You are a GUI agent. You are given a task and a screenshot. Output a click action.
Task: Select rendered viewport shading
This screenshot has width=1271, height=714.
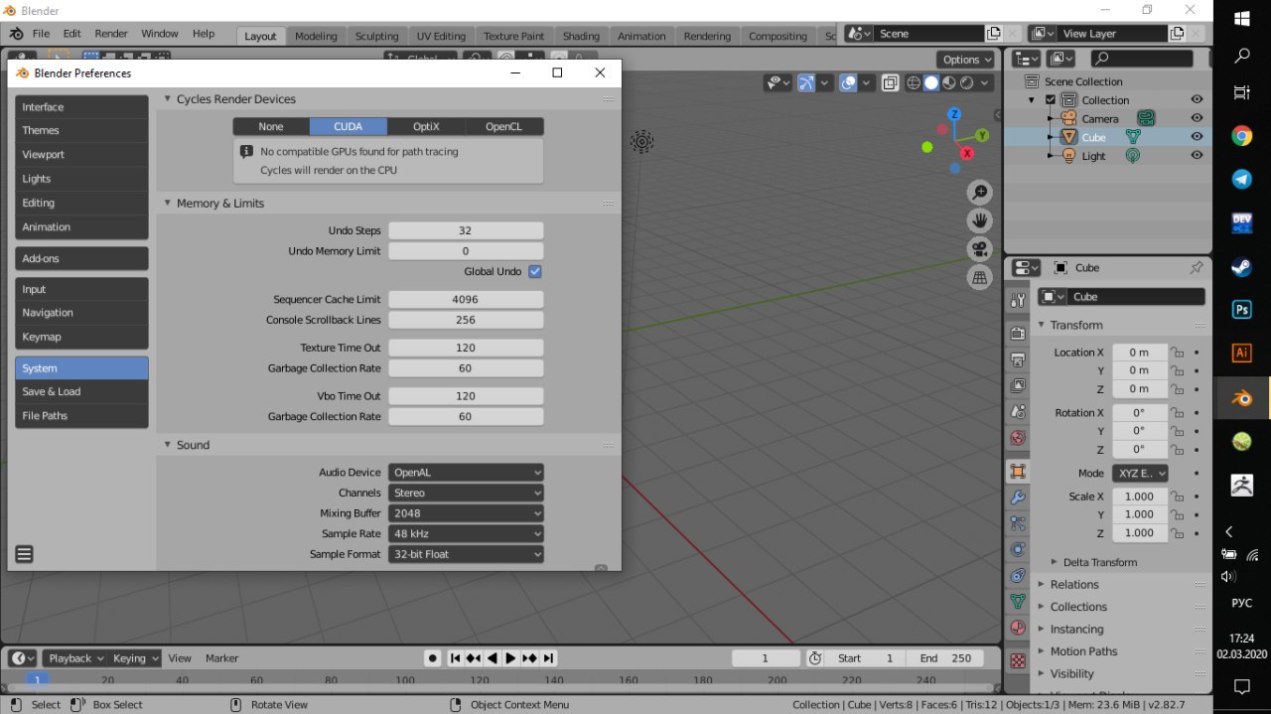967,83
